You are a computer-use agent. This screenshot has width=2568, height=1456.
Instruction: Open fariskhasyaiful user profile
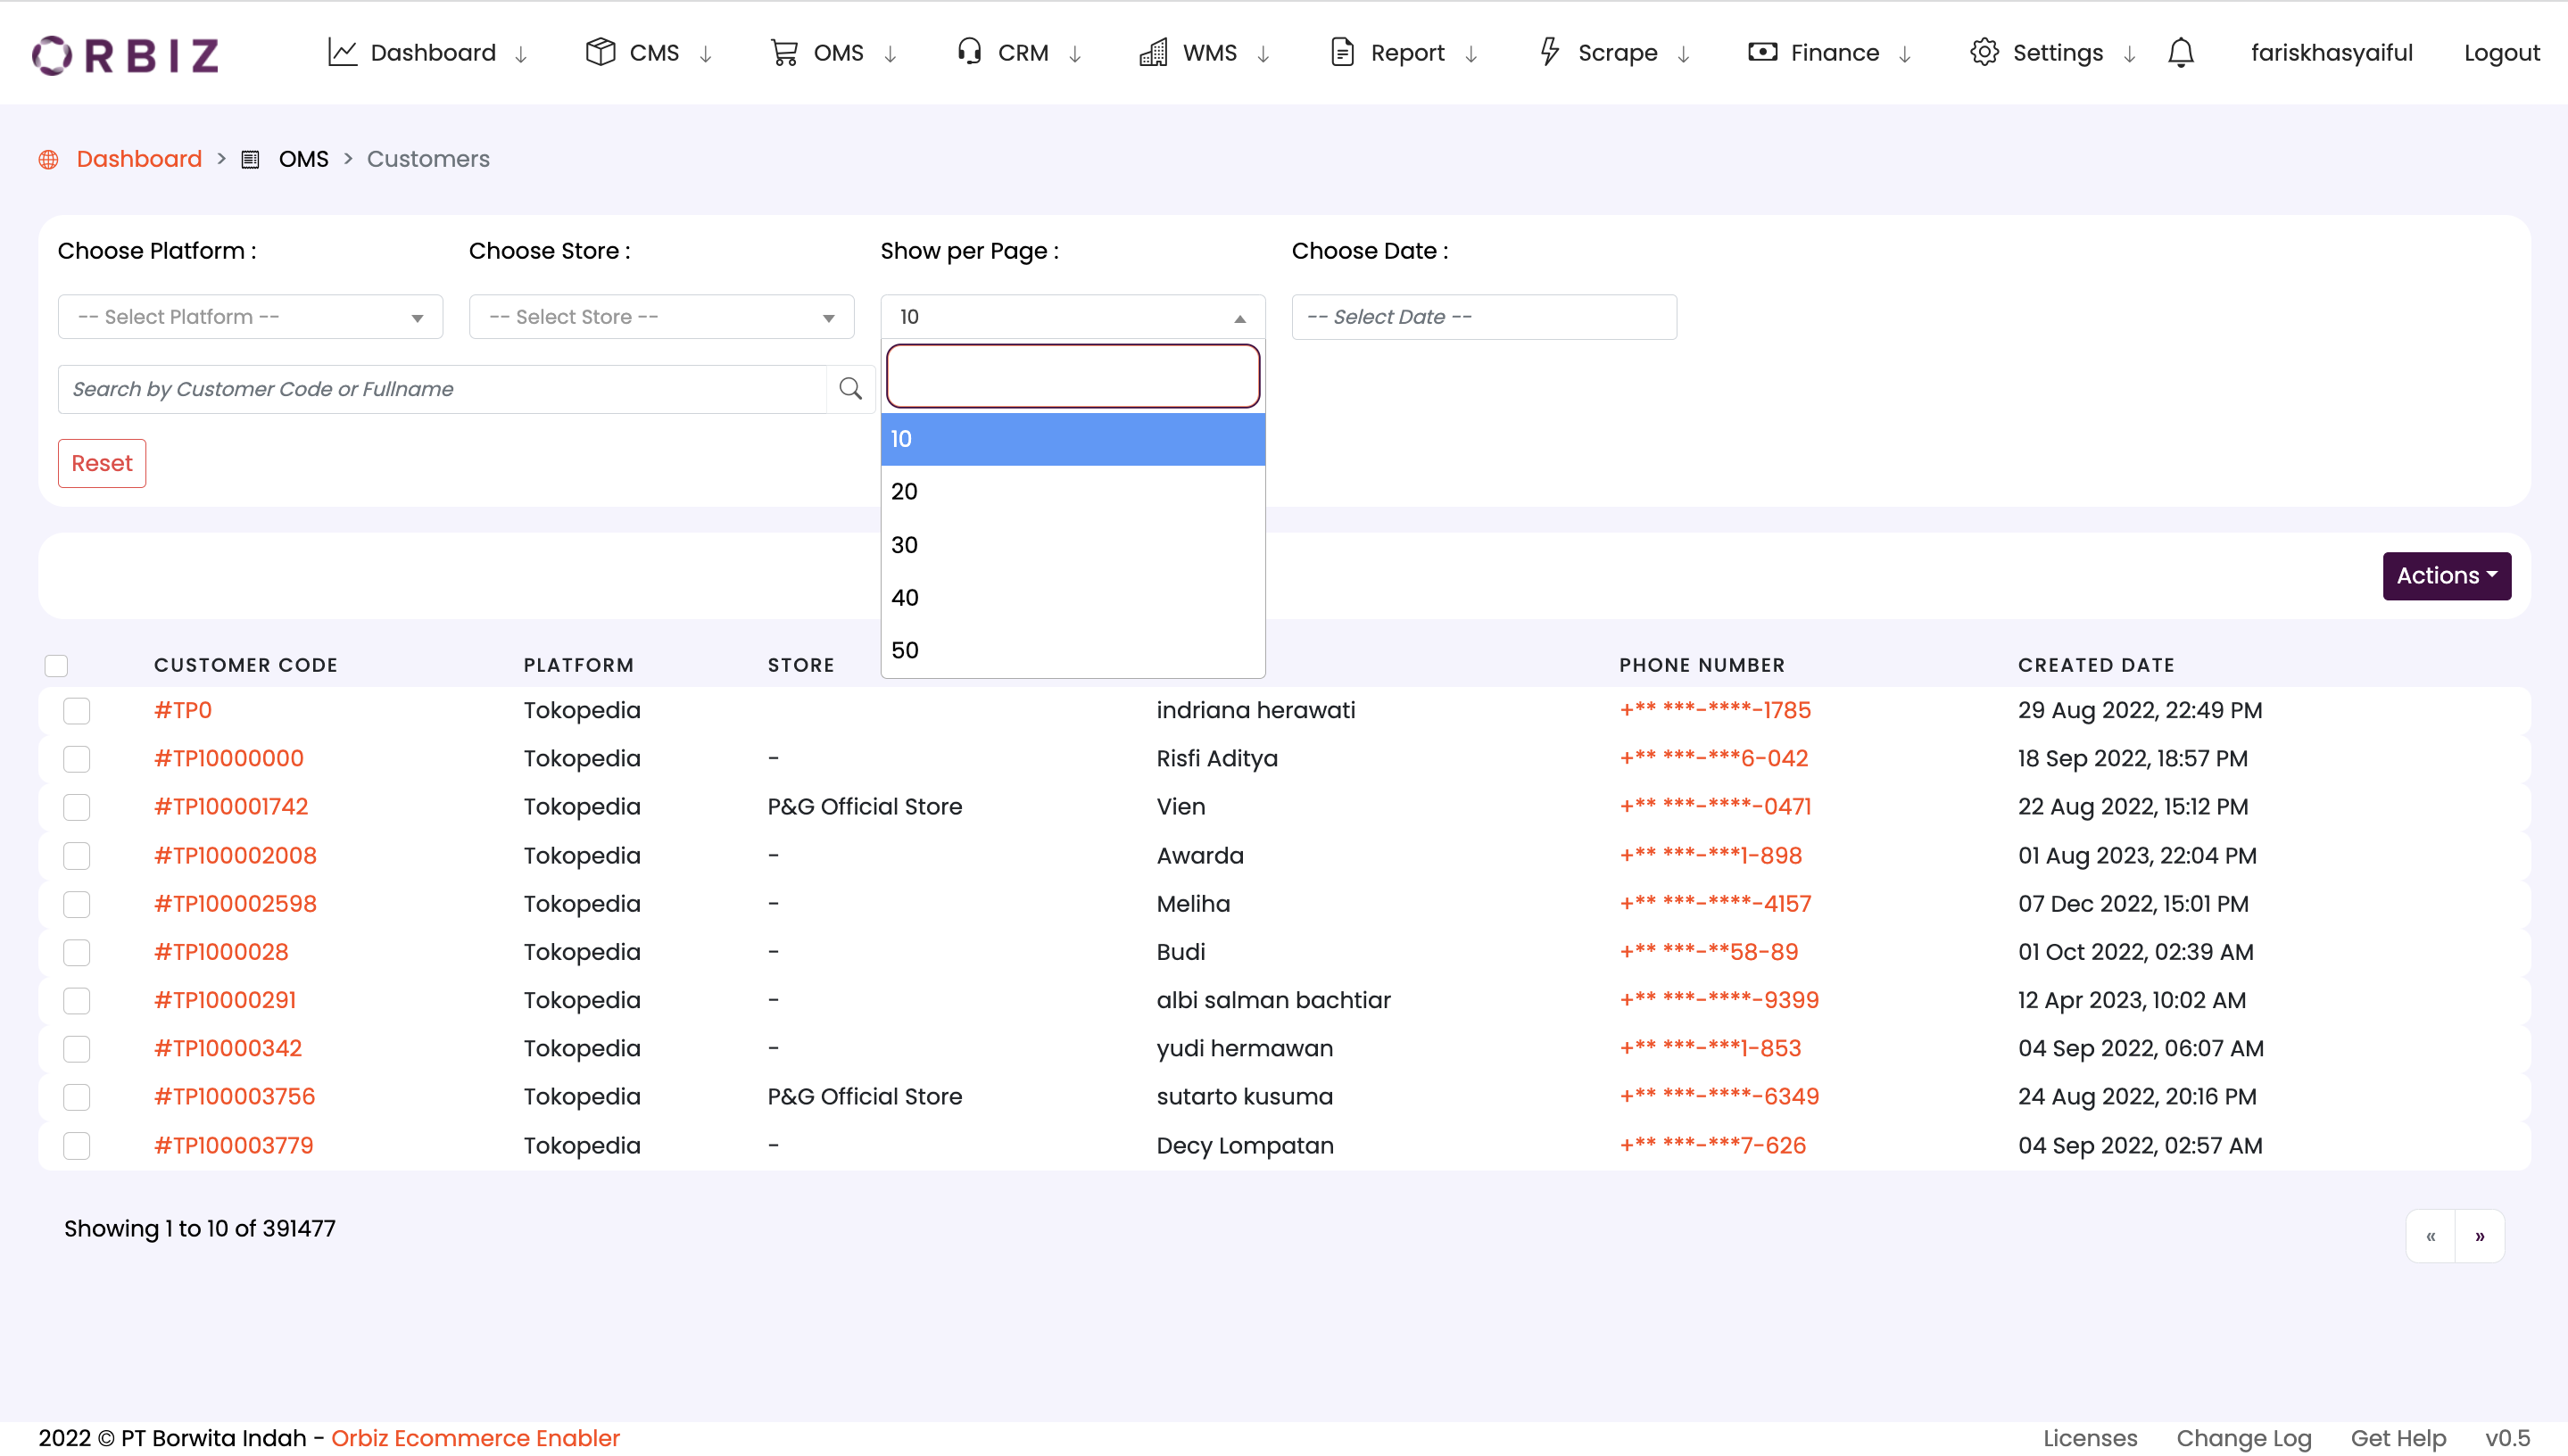[2331, 53]
